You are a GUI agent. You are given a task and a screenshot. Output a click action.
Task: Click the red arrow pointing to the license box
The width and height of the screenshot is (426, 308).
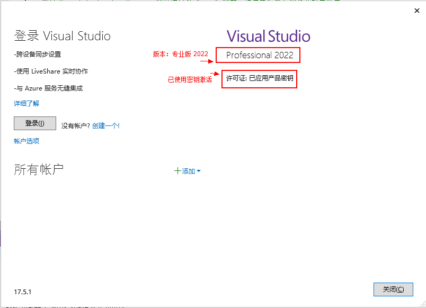click(214, 74)
